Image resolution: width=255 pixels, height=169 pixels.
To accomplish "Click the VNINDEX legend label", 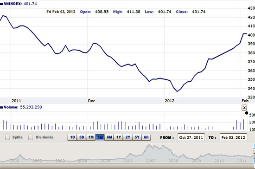I will [x=19, y=4].
